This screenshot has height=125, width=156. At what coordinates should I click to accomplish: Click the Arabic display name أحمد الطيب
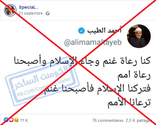(104, 30)
